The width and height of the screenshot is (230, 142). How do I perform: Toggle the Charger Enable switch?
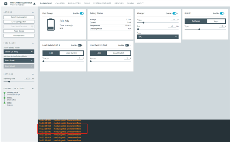click(x=174, y=13)
